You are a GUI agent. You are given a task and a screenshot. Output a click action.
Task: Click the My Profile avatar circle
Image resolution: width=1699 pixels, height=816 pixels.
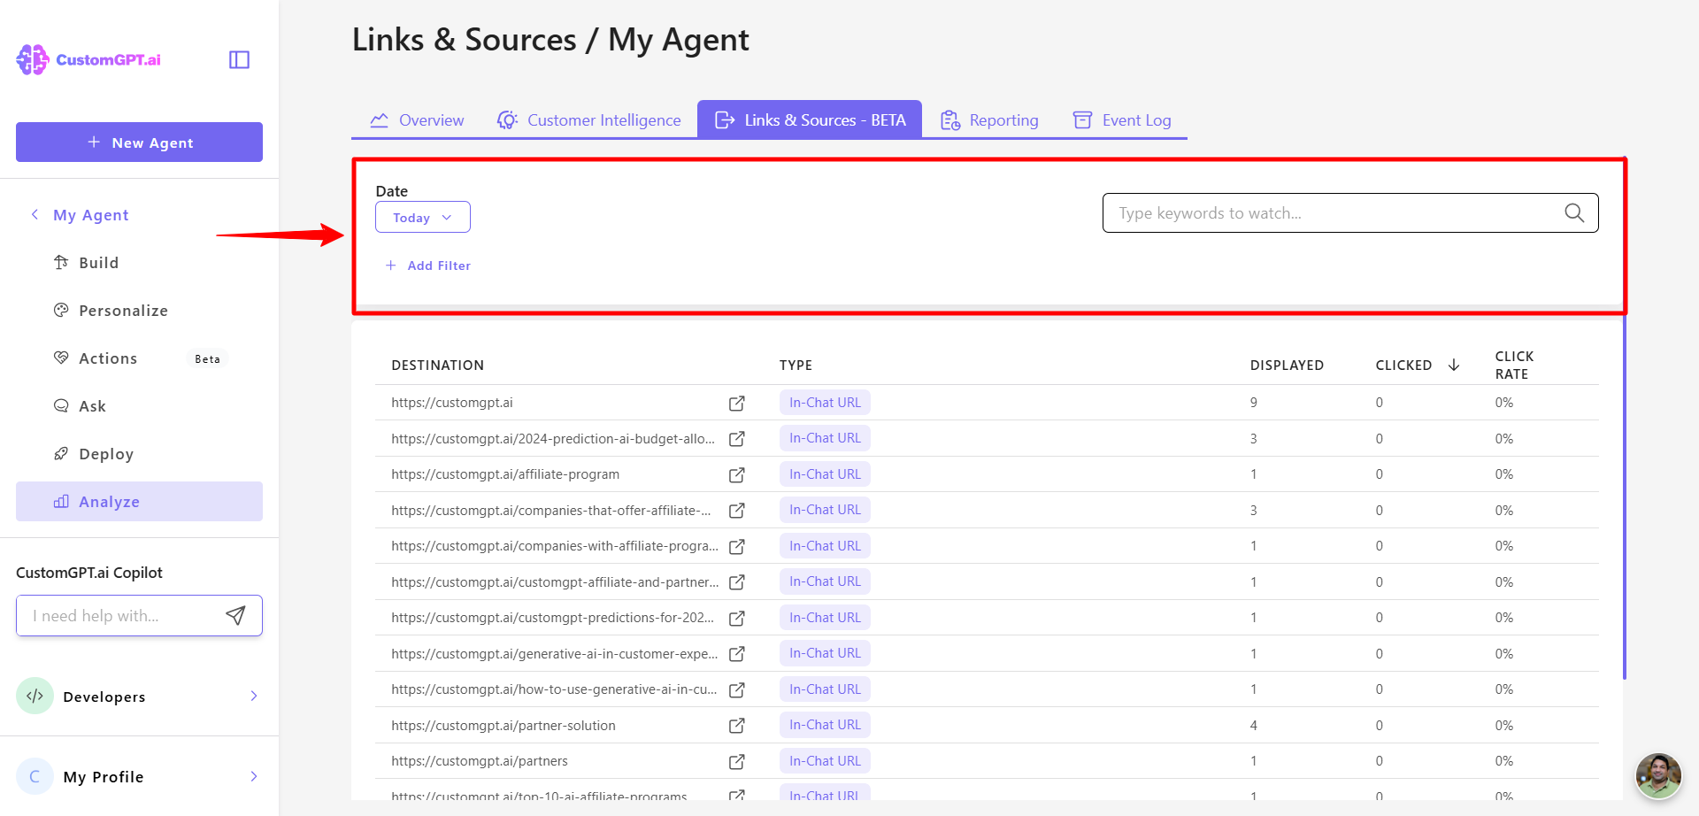click(35, 777)
